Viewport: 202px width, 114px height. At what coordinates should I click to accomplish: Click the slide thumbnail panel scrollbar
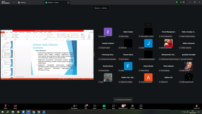[15, 46]
